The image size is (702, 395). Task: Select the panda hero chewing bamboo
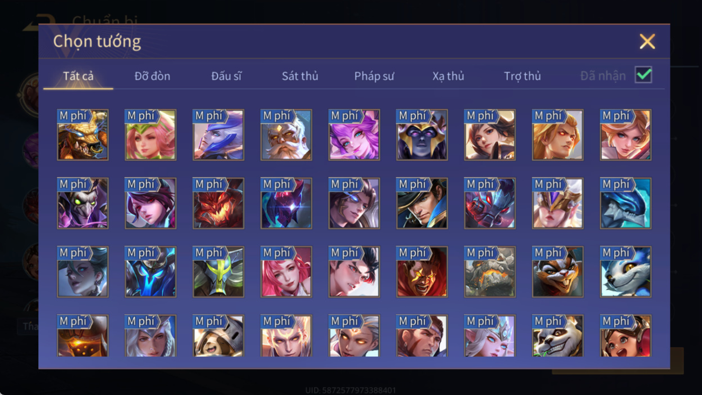(557, 336)
